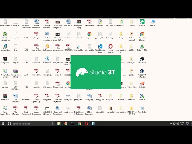Show hidden system tray icons
This screenshot has height=144, width=192.
point(171,124)
